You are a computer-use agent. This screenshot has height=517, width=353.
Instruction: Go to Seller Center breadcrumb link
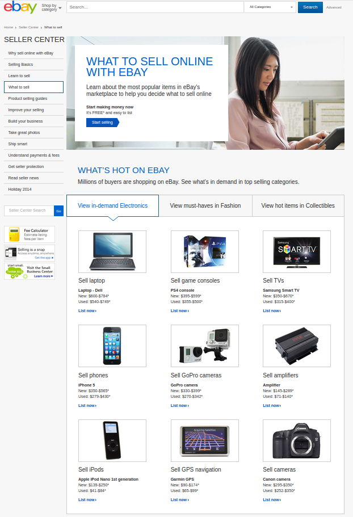(29, 27)
